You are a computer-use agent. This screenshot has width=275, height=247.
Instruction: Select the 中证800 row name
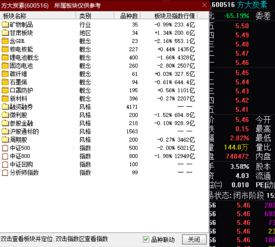[20, 157]
